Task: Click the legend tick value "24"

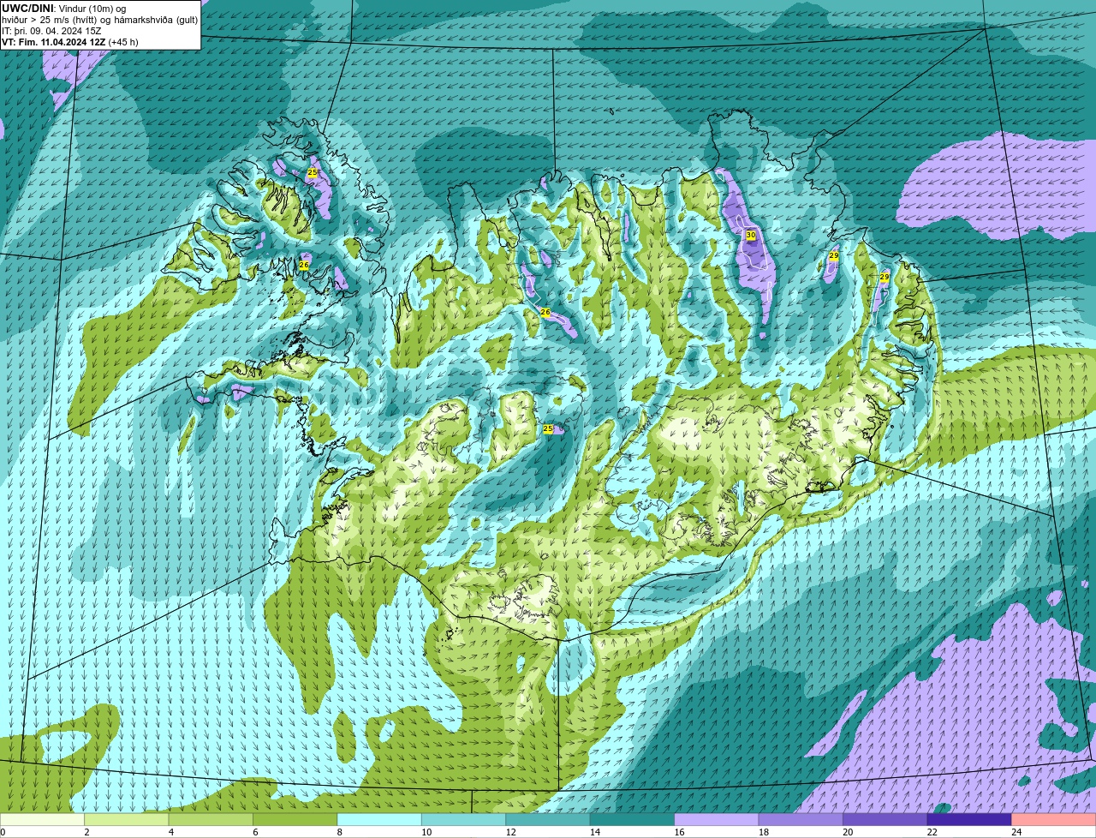Action: pyautogui.click(x=1017, y=832)
